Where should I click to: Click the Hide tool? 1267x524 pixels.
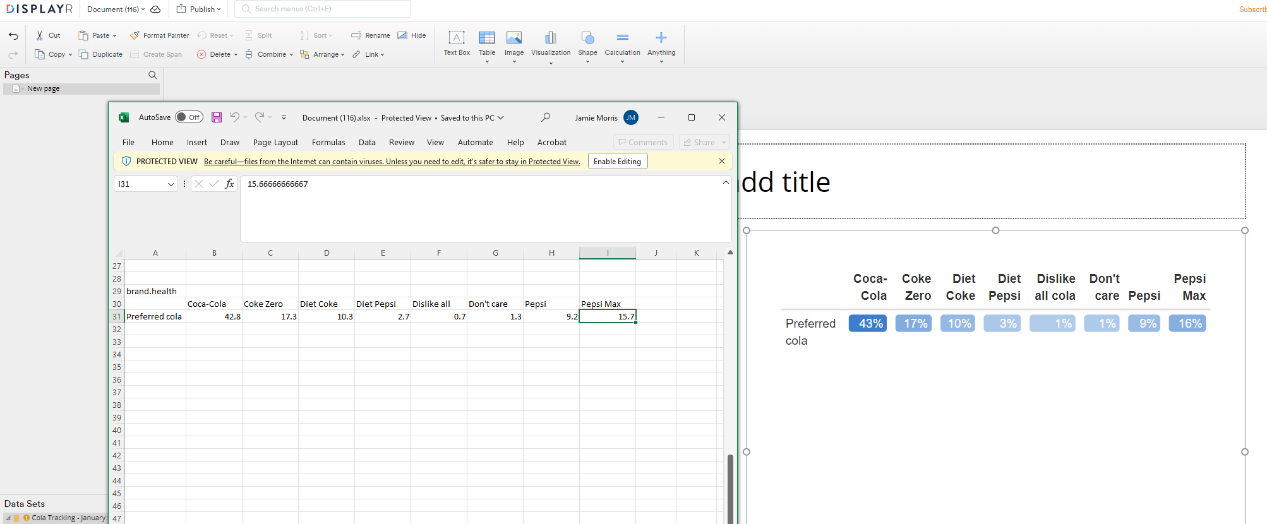coord(412,35)
